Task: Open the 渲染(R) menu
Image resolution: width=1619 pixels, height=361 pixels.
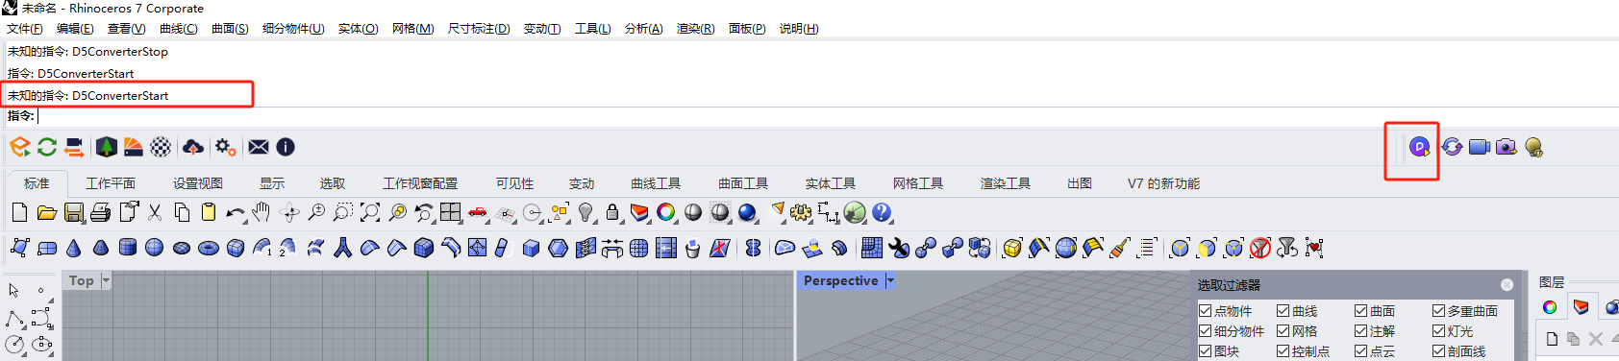Action: 695,29
